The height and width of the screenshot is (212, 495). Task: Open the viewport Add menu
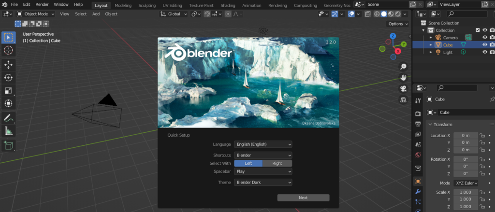pyautogui.click(x=96, y=14)
